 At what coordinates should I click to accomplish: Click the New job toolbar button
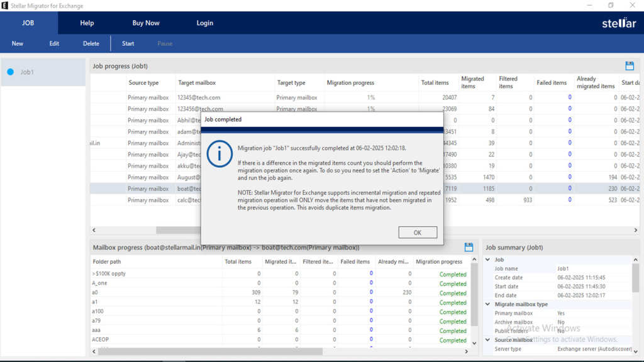(17, 43)
